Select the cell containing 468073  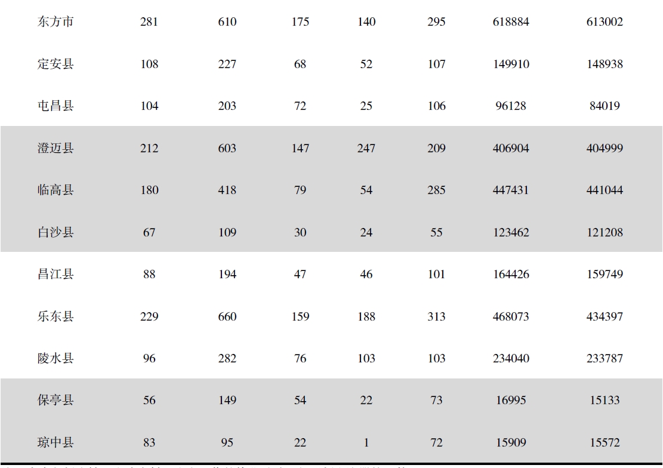pos(511,316)
